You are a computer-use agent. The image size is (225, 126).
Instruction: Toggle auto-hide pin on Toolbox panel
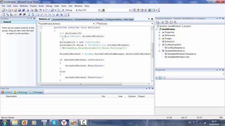pyautogui.click(x=31, y=19)
